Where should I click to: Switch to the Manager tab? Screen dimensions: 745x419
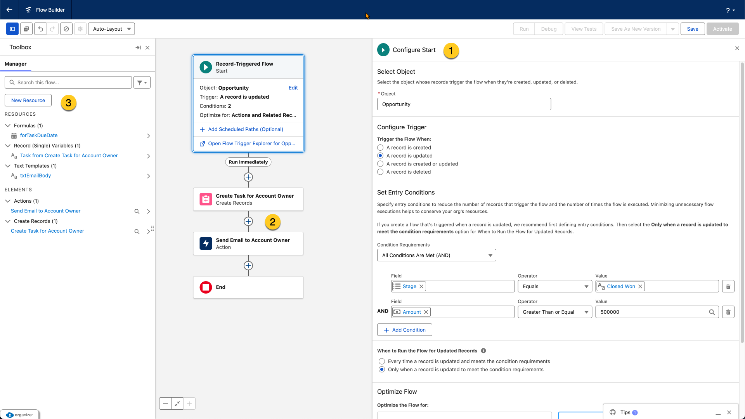pyautogui.click(x=16, y=64)
